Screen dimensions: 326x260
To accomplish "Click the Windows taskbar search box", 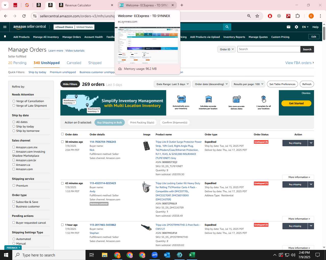I will tap(49, 255).
